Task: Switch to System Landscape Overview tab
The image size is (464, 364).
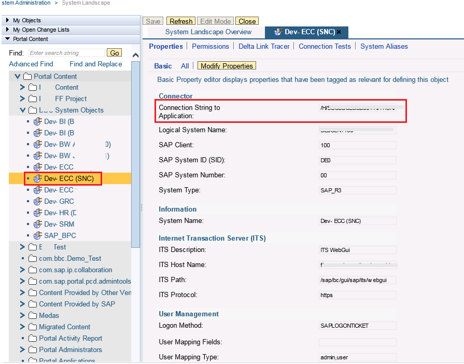Action: [208, 32]
